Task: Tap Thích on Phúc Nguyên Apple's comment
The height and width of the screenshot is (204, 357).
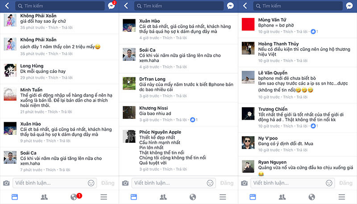Action: click(x=167, y=169)
